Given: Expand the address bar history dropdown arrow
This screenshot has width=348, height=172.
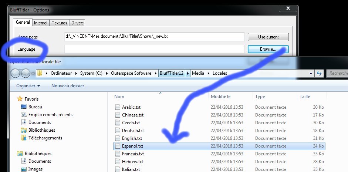Looking at the screenshot, I should tap(311, 73).
